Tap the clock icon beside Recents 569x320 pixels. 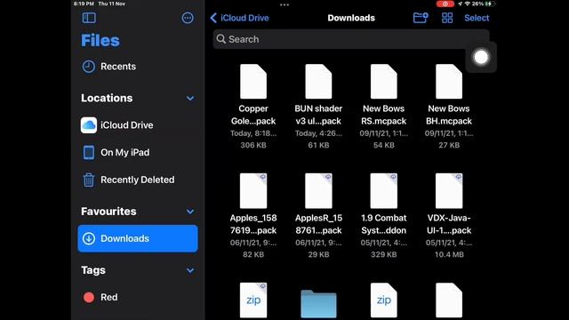click(89, 67)
